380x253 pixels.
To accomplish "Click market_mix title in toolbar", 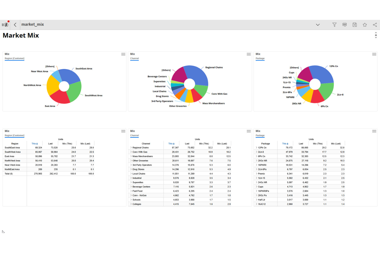I will (33, 24).
